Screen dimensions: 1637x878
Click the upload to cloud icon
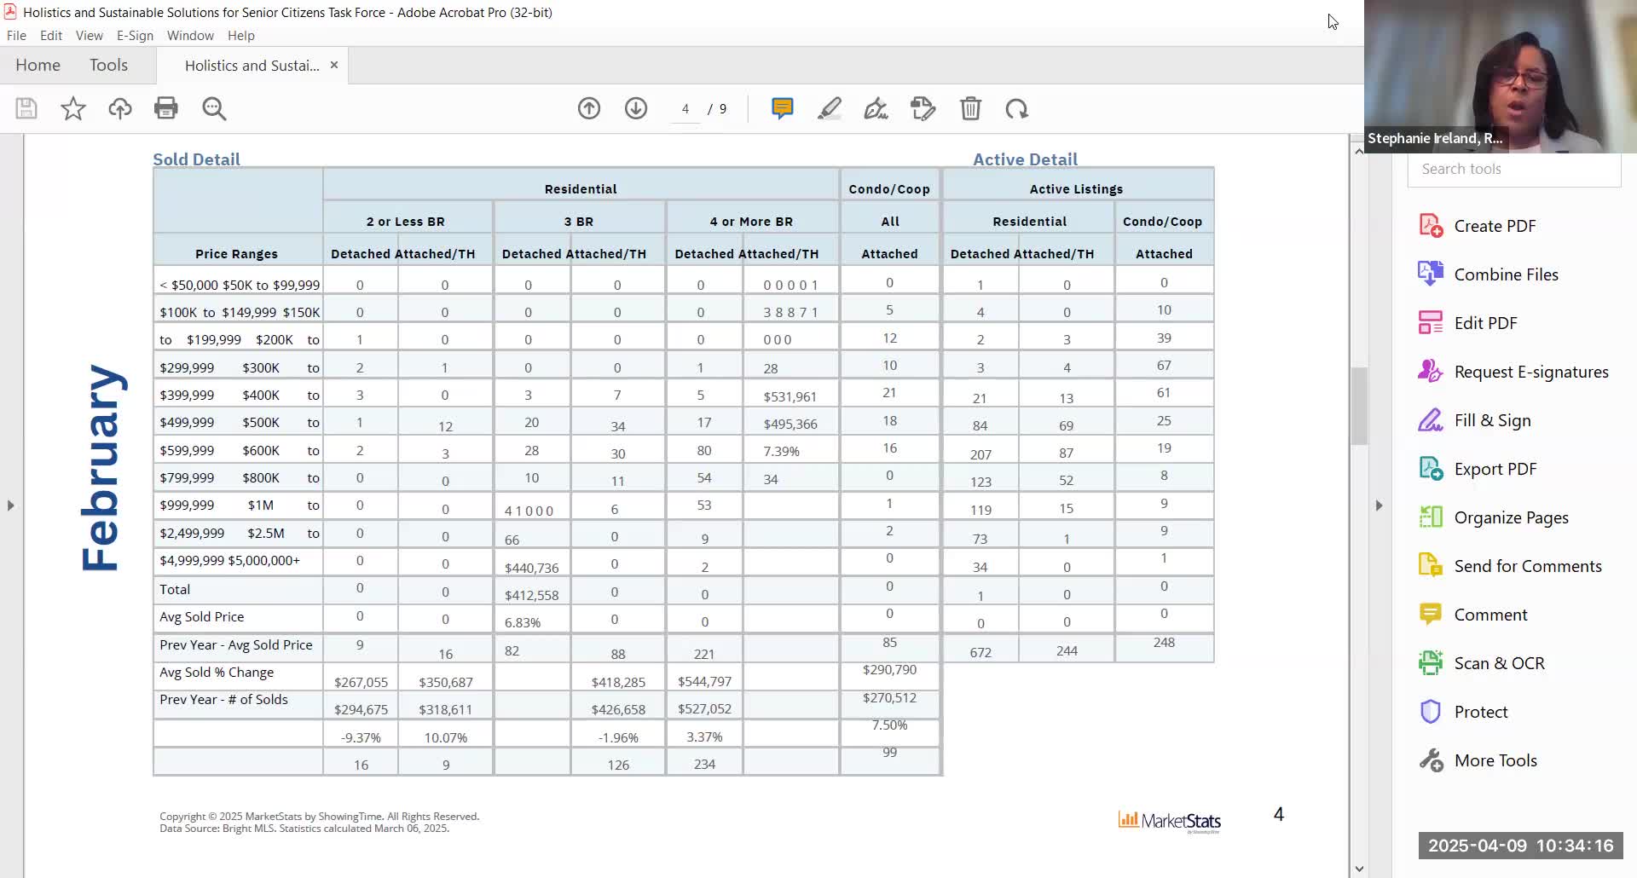(x=120, y=108)
